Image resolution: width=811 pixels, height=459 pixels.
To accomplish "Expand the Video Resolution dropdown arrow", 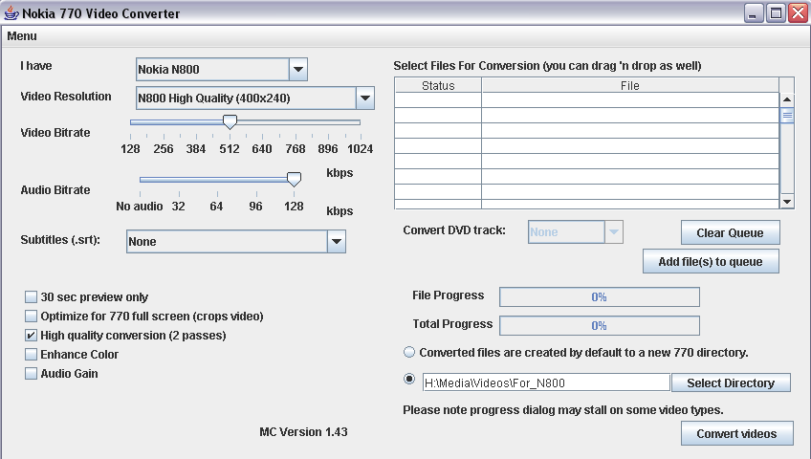I will [365, 98].
